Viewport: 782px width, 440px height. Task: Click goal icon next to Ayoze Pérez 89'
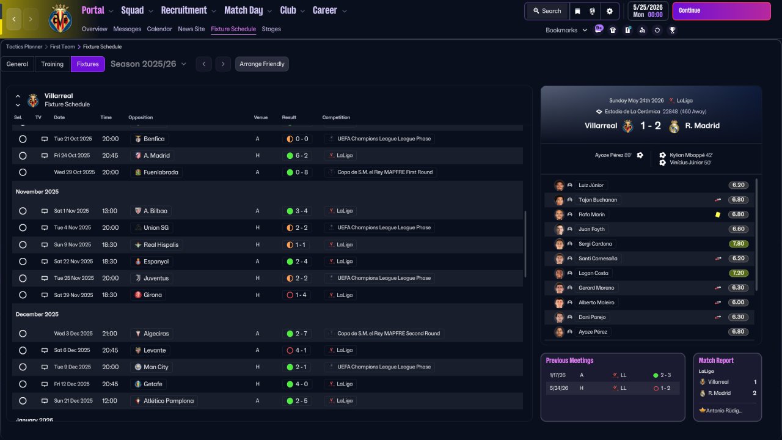tap(640, 155)
